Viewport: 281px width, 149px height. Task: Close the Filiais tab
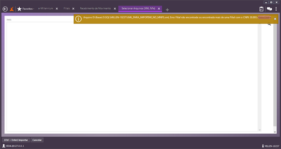73,9
